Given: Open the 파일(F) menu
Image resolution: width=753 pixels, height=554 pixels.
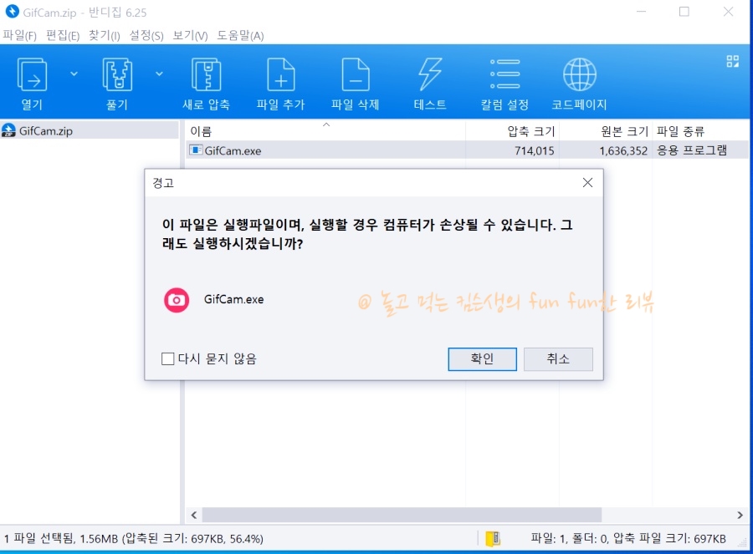Looking at the screenshot, I should [20, 35].
